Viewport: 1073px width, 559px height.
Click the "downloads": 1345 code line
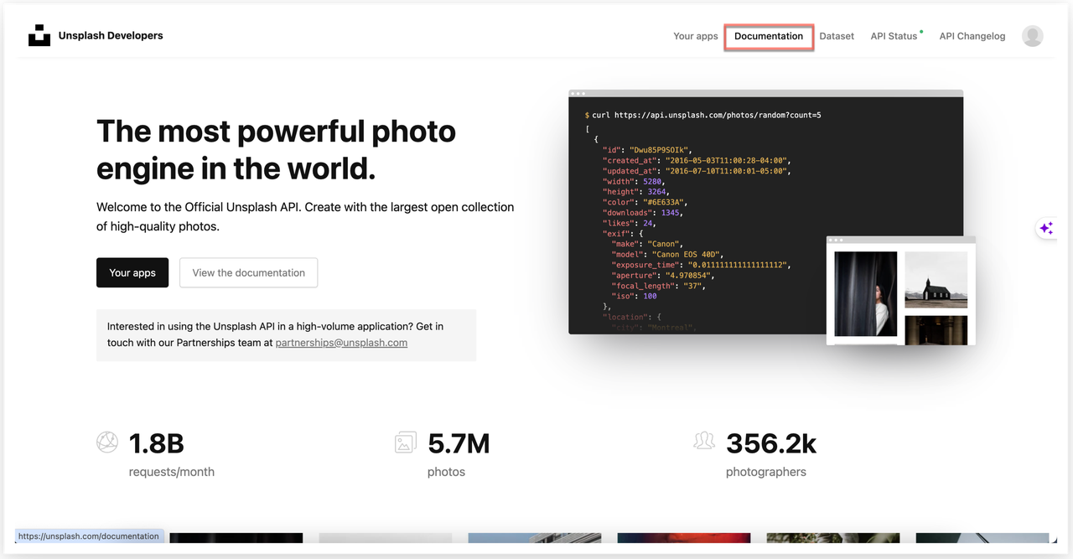point(642,213)
